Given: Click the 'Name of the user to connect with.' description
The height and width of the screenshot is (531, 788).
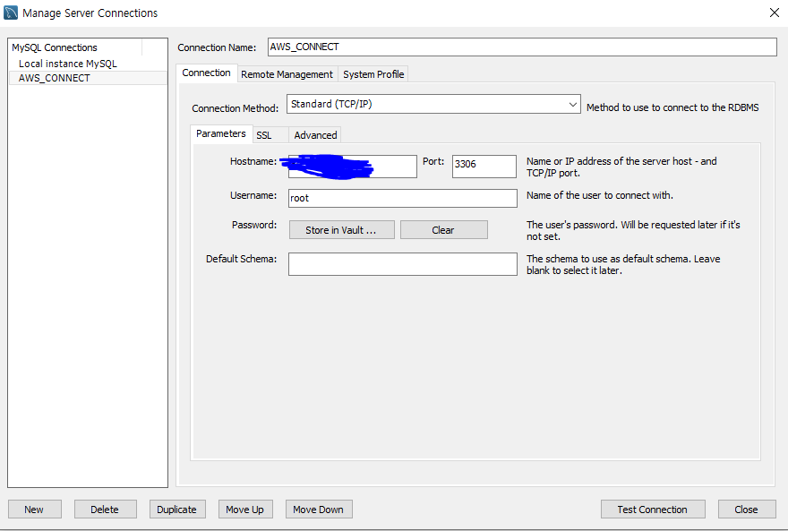Looking at the screenshot, I should tap(600, 195).
